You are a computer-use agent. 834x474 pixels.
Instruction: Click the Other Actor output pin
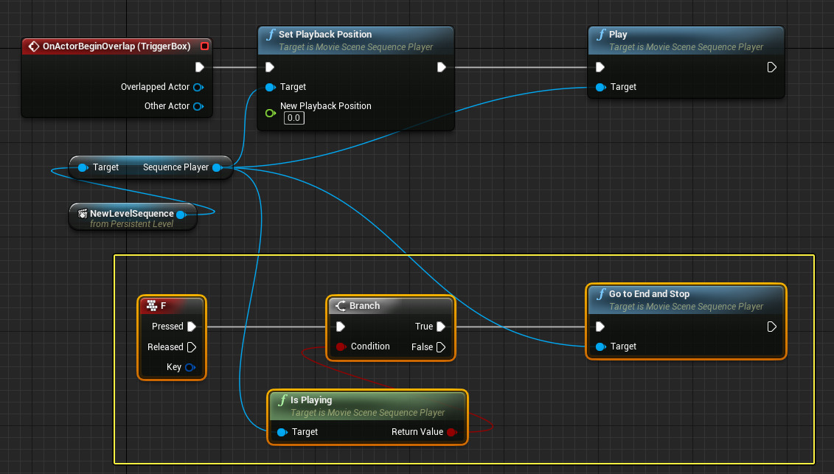(198, 106)
